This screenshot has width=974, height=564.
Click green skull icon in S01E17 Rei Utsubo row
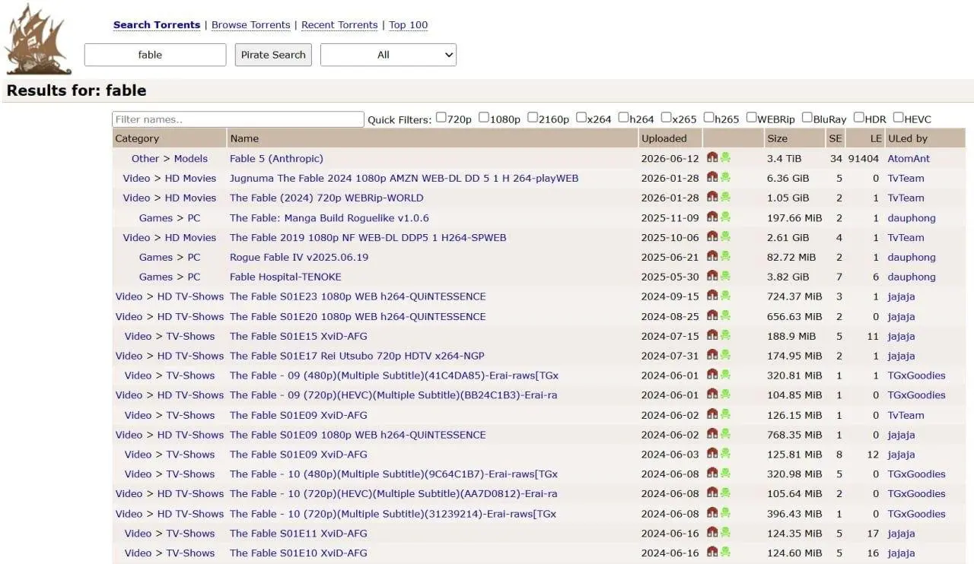pos(725,355)
